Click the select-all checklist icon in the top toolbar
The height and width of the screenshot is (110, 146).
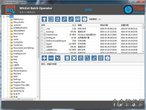click(51, 19)
